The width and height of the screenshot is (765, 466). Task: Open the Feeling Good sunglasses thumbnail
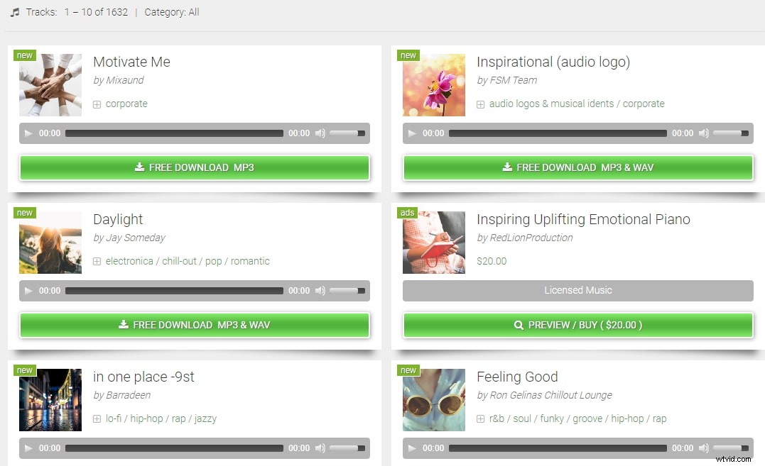click(434, 400)
